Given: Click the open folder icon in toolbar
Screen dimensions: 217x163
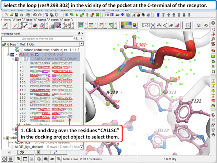Looking at the screenshot, I should pyautogui.click(x=10, y=15).
